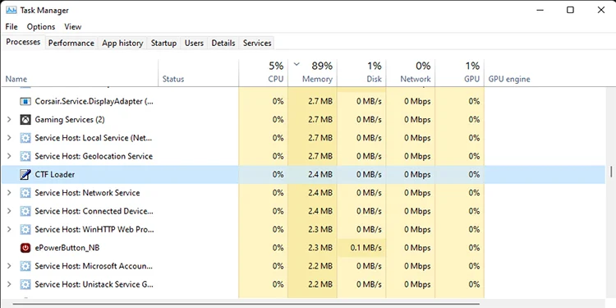Expand Service Host: Microsoft Account row
The height and width of the screenshot is (308, 616).
9,266
